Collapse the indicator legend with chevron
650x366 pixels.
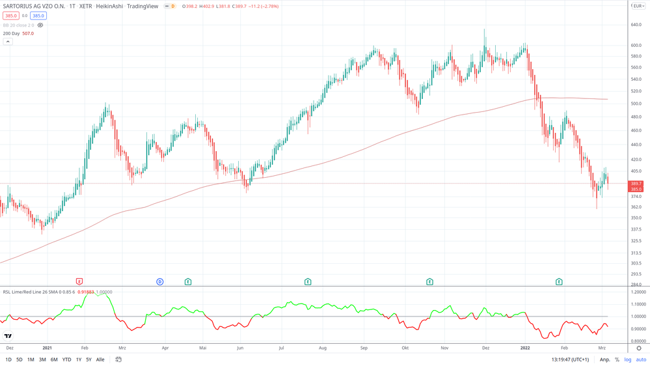[x=8, y=42]
